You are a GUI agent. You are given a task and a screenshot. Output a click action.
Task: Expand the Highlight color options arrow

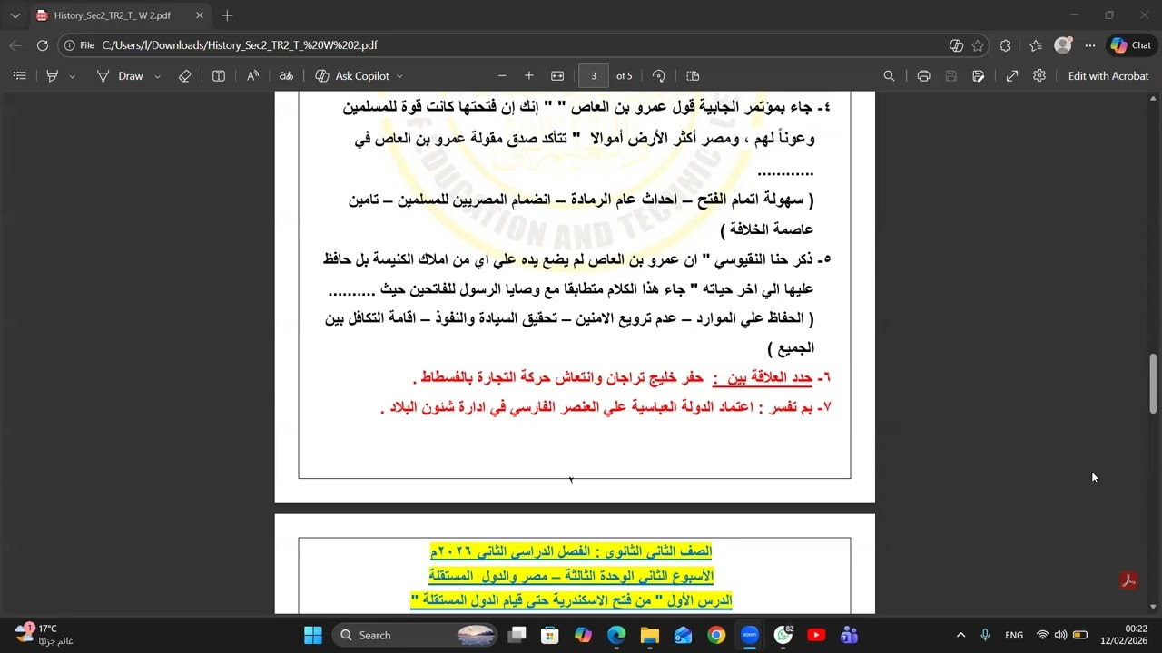click(73, 76)
